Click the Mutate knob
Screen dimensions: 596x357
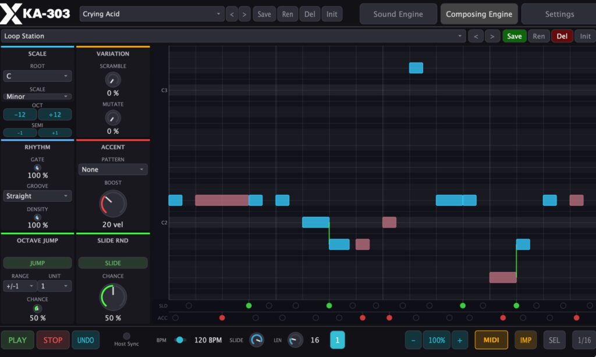[x=112, y=118]
